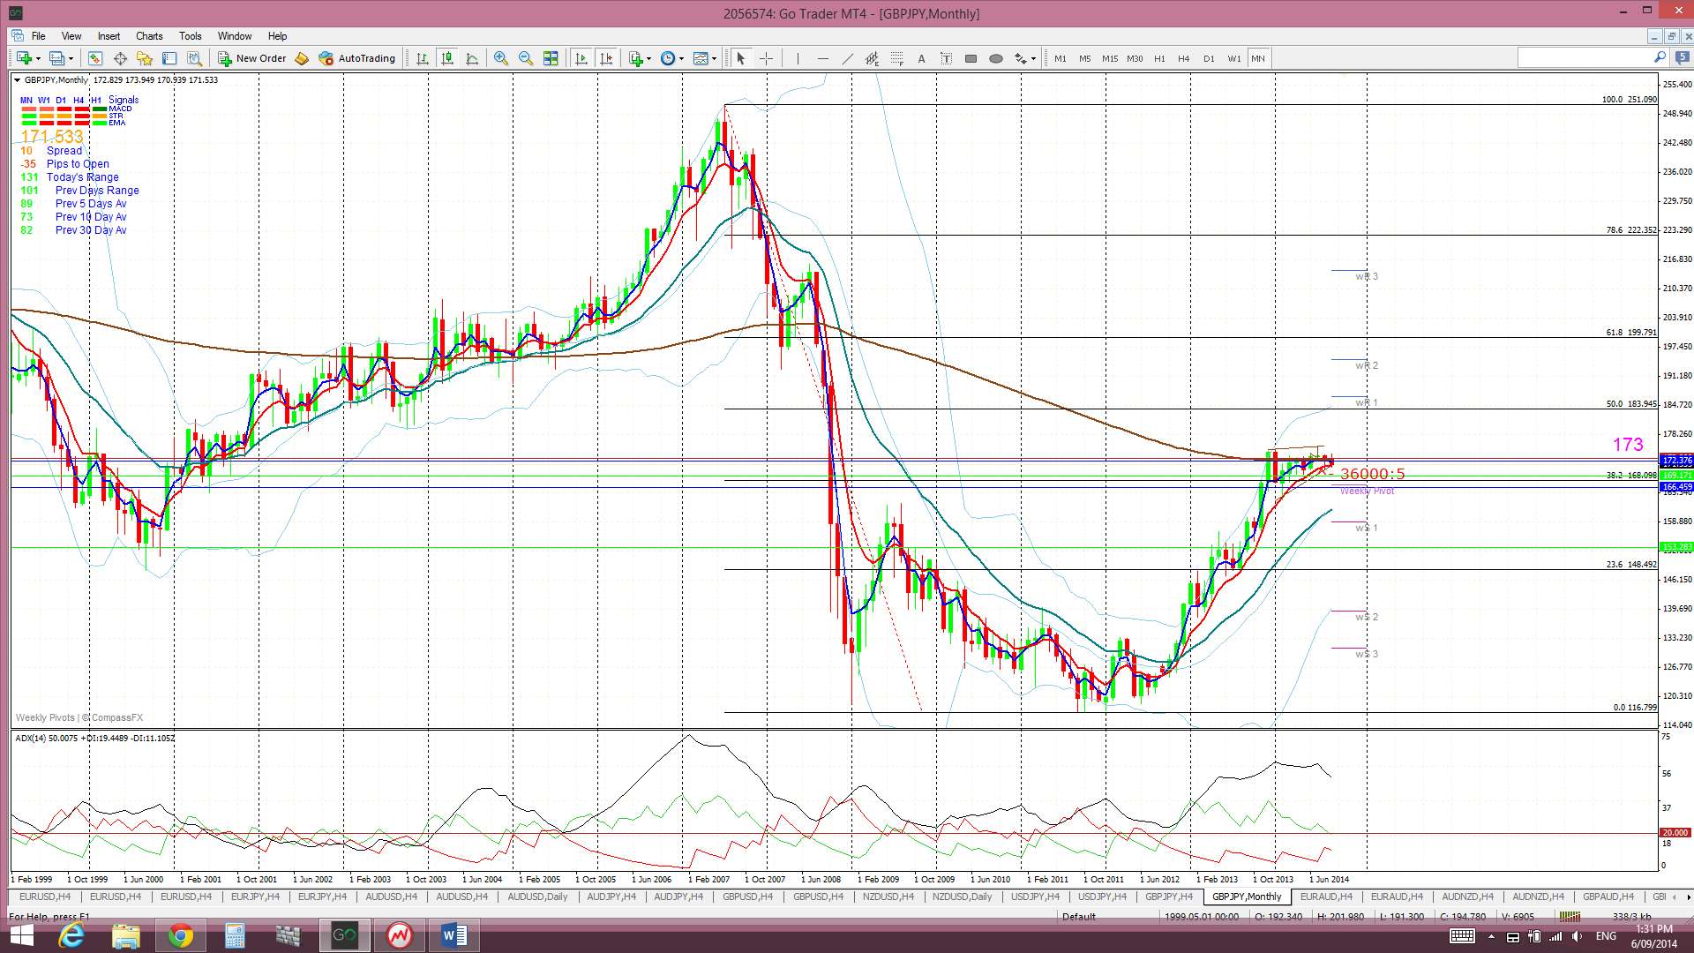The width and height of the screenshot is (1694, 953).
Task: Click the New Order button
Action: (252, 58)
